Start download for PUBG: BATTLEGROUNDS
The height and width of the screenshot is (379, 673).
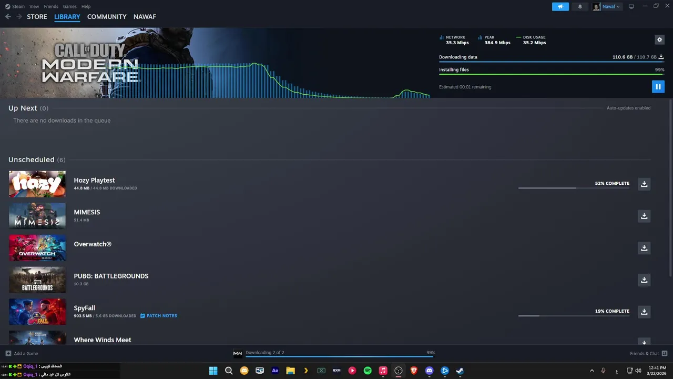click(644, 280)
